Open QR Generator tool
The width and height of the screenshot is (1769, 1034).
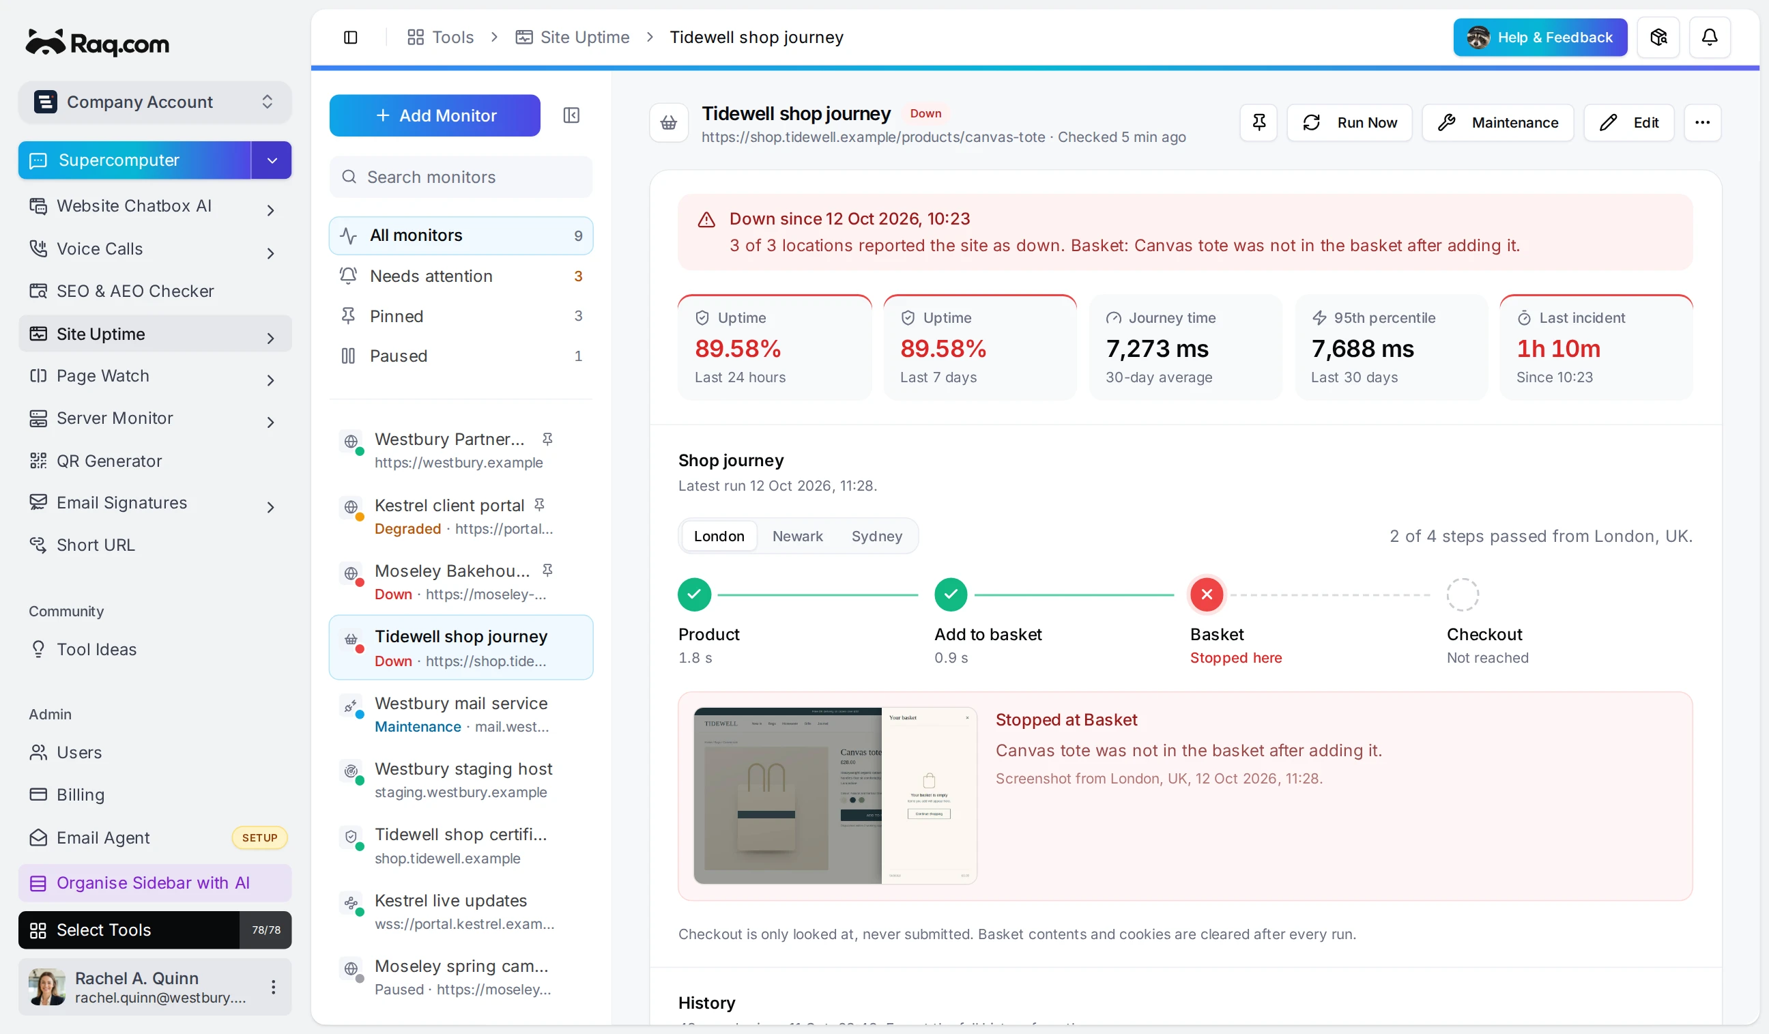pyautogui.click(x=154, y=461)
